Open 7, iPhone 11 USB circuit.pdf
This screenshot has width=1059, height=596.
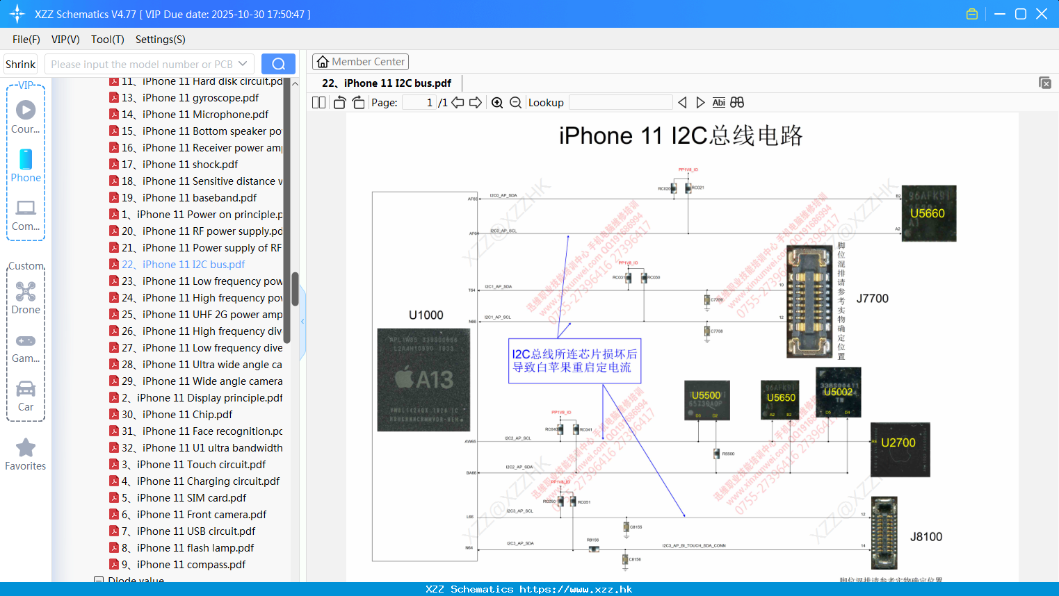pyautogui.click(x=182, y=531)
